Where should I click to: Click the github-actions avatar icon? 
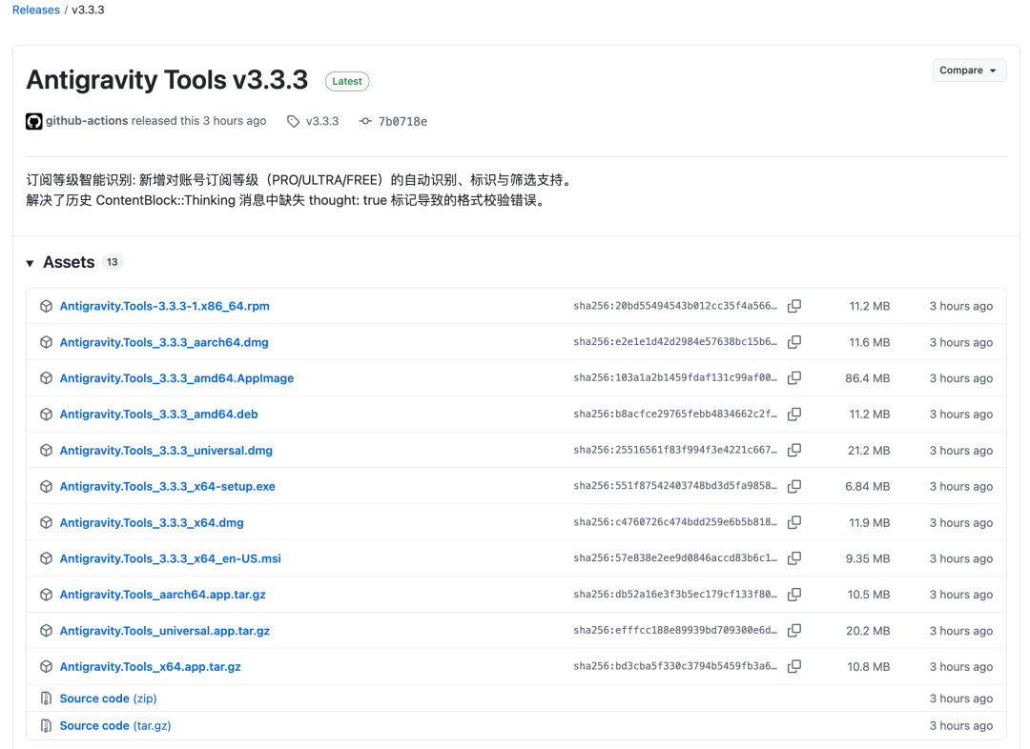[34, 121]
